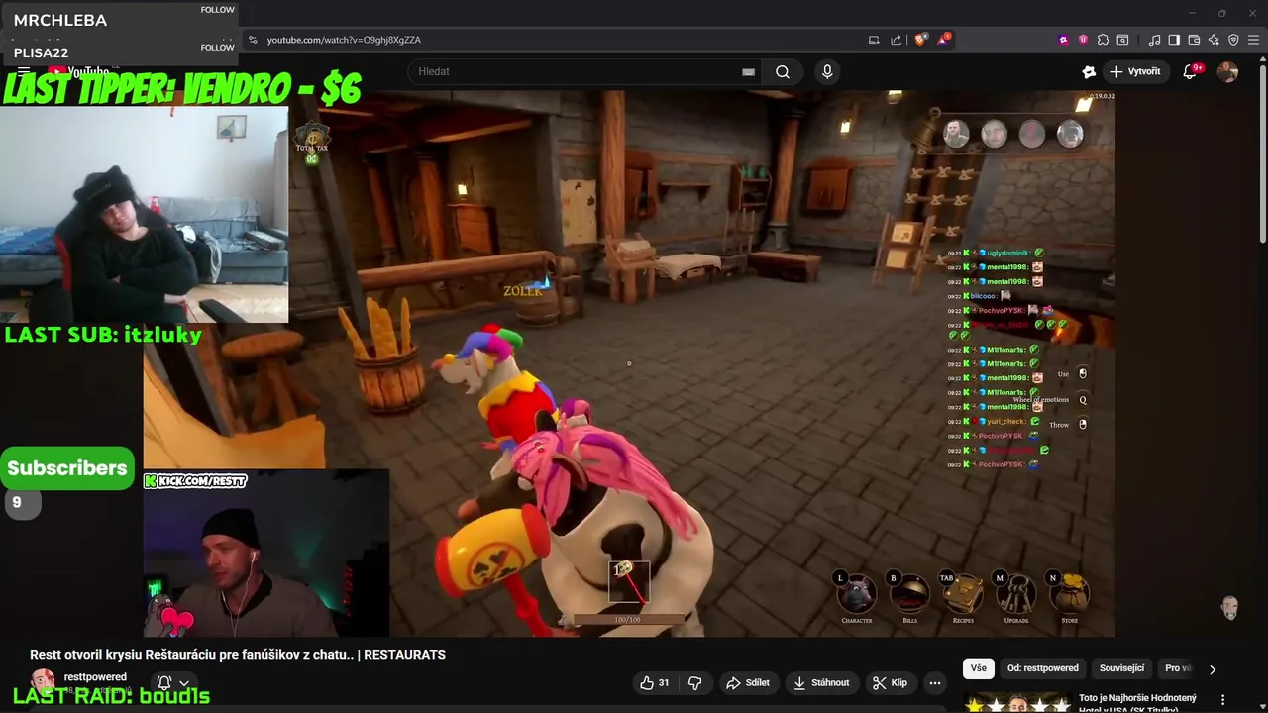Image resolution: width=1268 pixels, height=713 pixels.
Task: Open the YouTube account avatar menu
Action: [x=1227, y=71]
